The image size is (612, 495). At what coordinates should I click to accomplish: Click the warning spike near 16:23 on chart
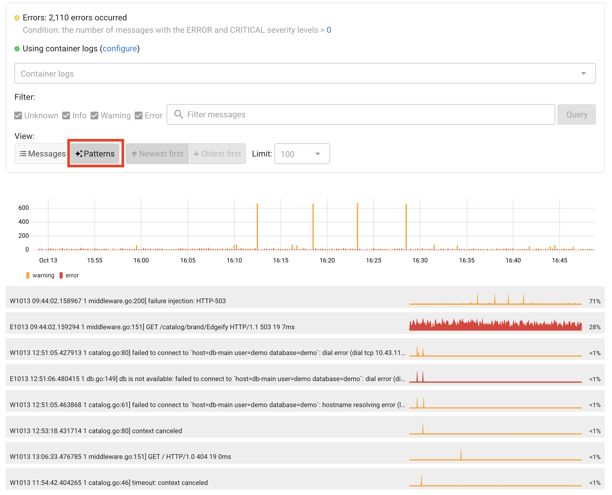357,227
